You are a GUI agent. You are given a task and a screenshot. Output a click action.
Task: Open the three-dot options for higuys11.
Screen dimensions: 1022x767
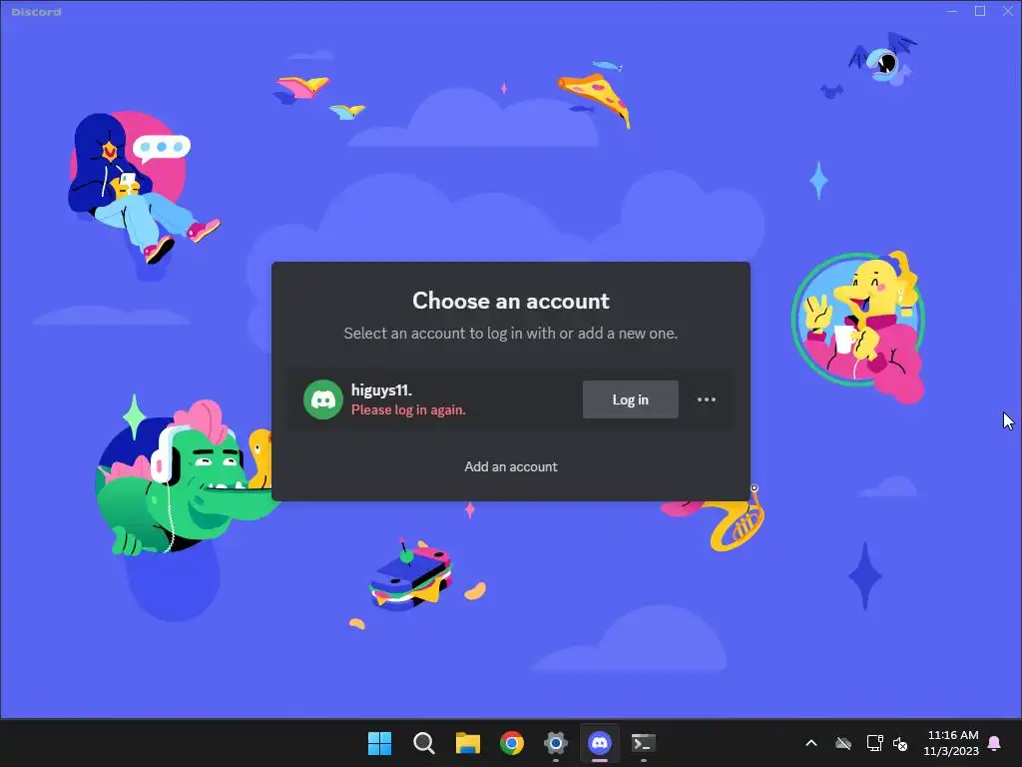point(707,399)
